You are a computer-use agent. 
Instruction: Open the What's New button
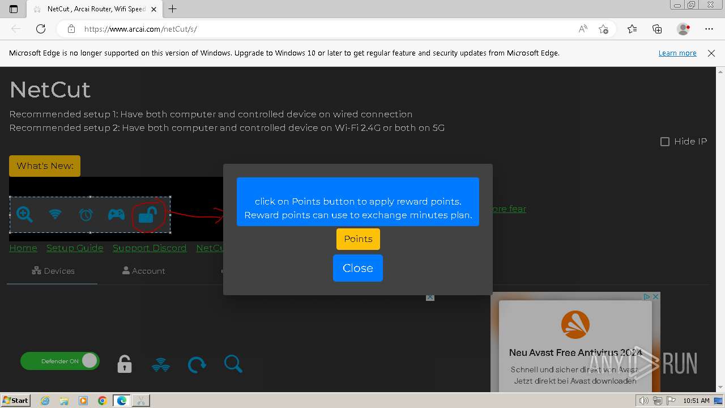coord(45,166)
